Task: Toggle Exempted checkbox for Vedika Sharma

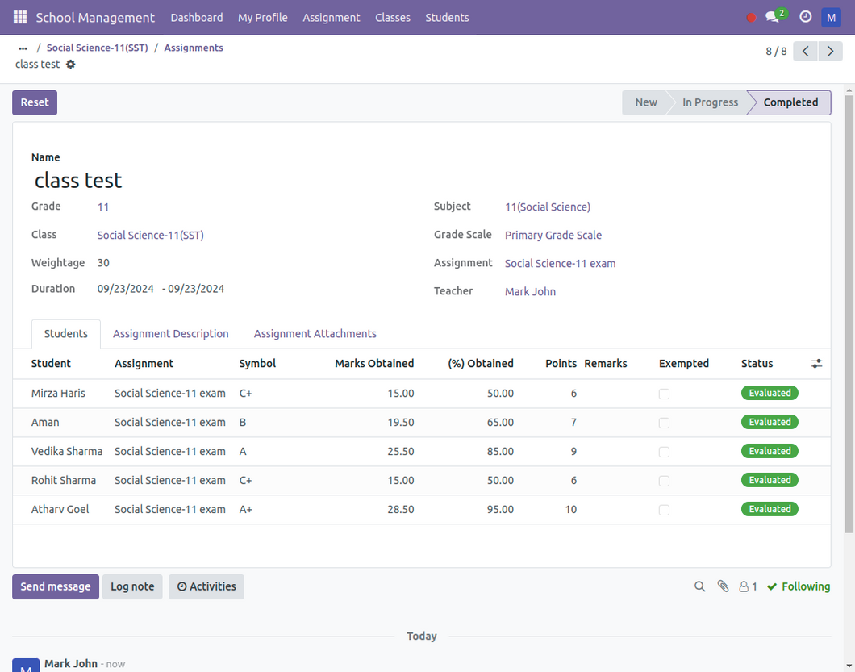Action: point(664,452)
